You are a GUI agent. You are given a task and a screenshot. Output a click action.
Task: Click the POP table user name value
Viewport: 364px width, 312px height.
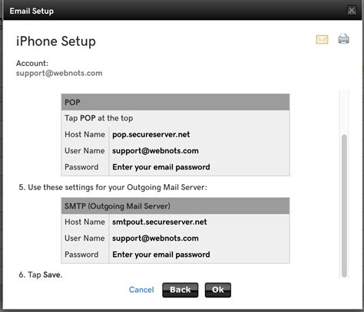point(155,151)
